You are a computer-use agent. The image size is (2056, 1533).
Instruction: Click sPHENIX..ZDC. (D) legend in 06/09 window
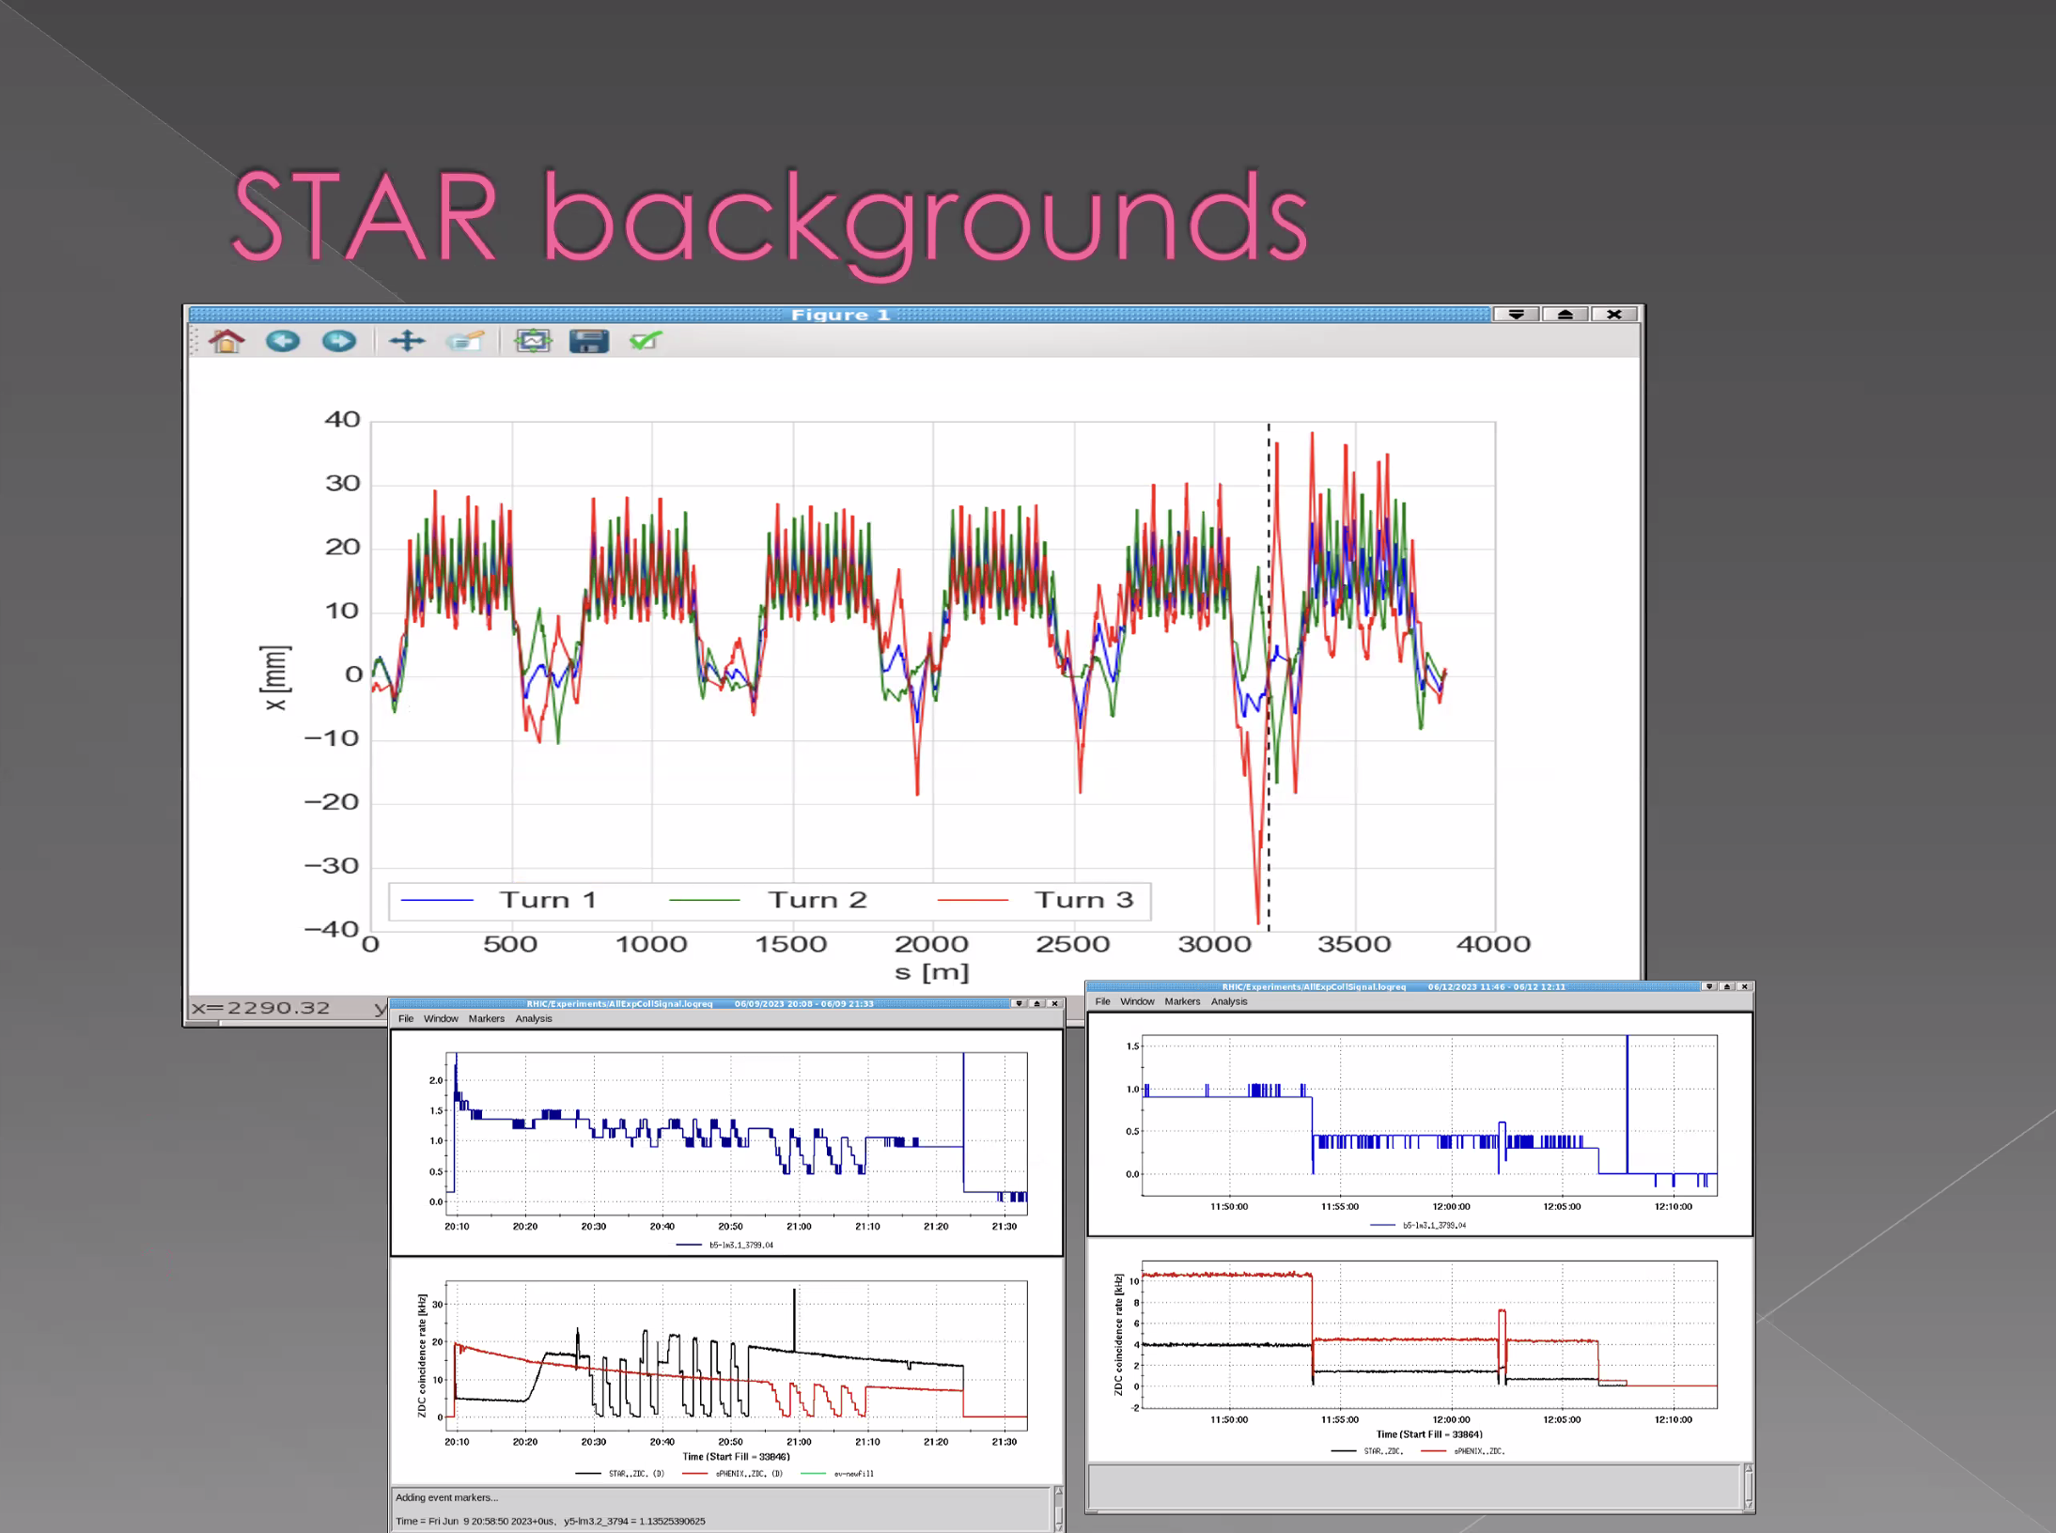point(732,1473)
